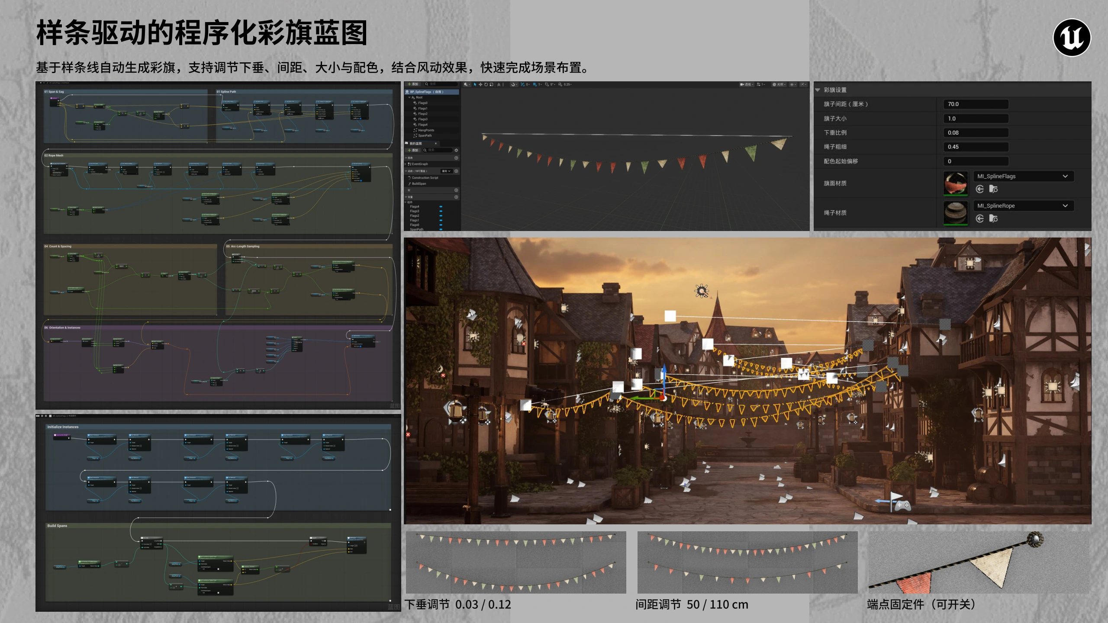Click the 下垂比例 value field 0.08
This screenshot has width=1108, height=623.
tap(976, 132)
